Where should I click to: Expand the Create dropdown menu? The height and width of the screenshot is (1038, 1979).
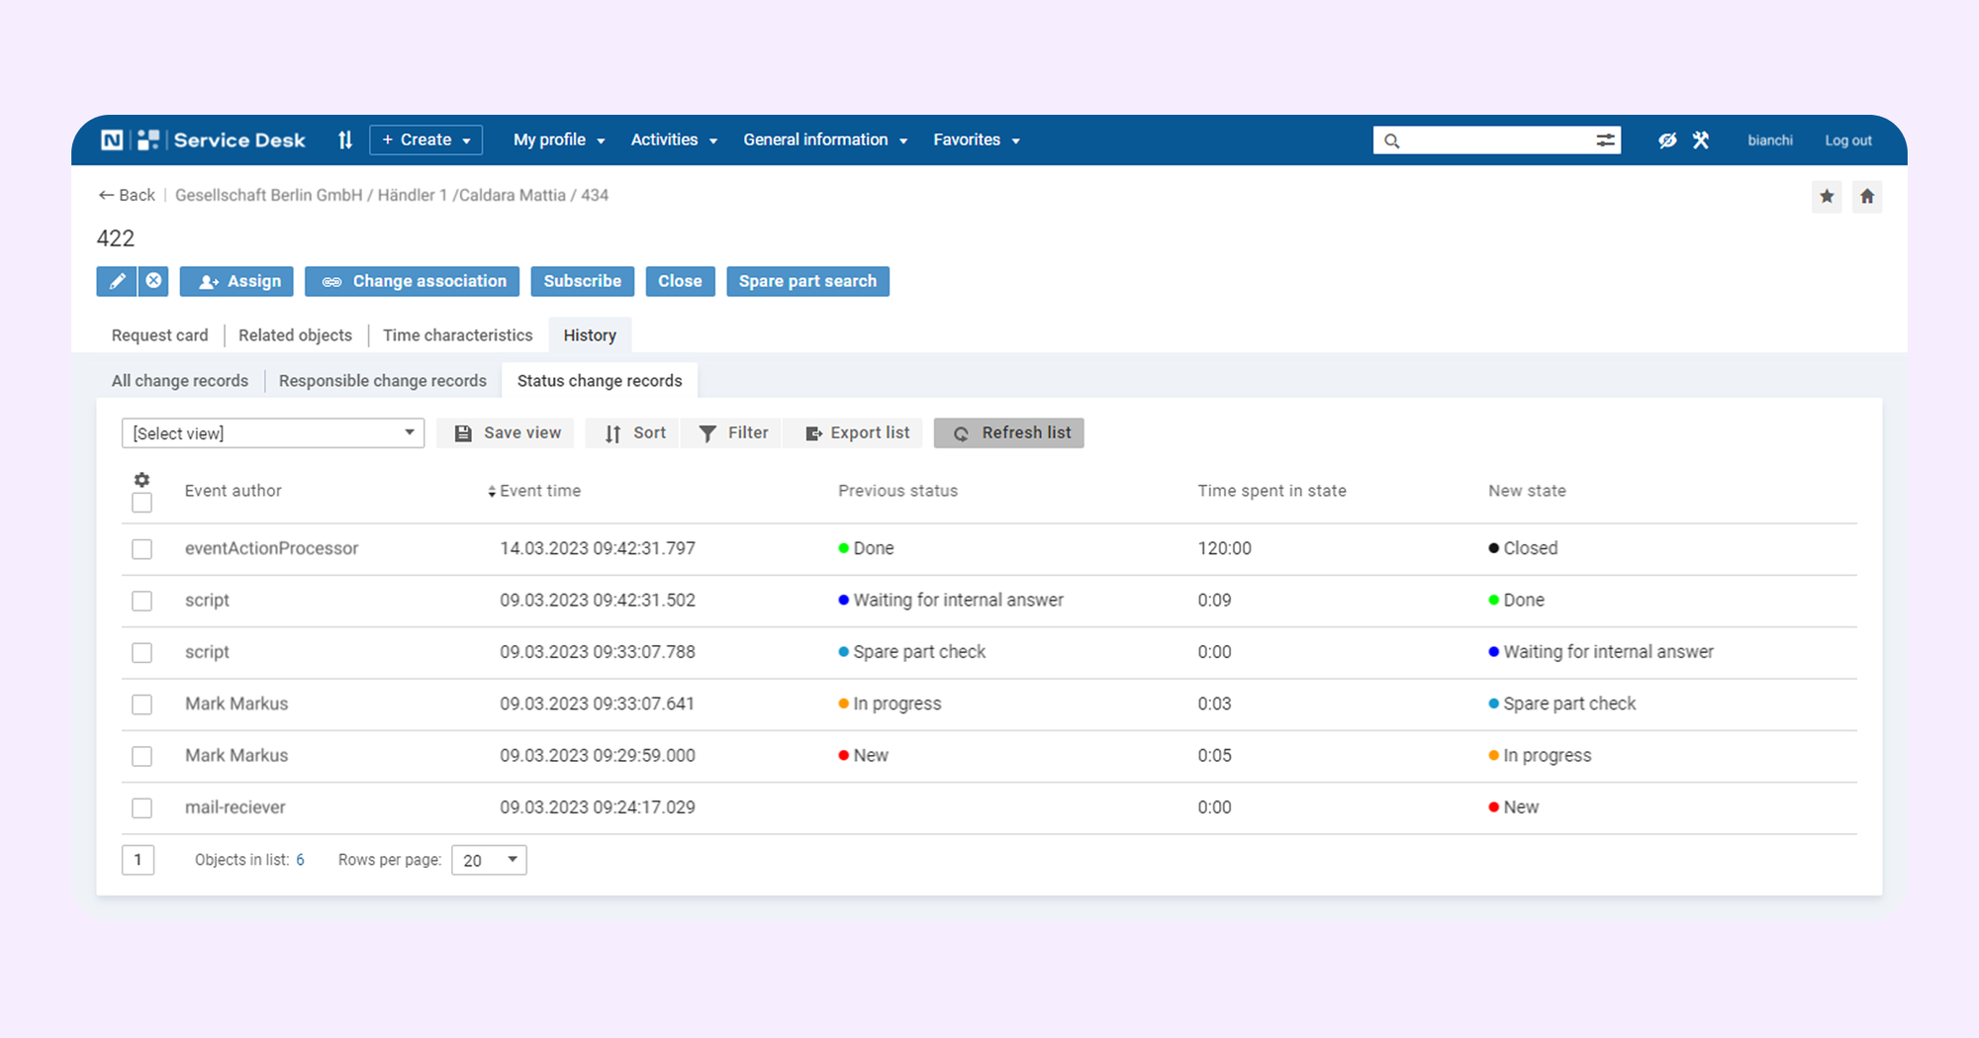coord(426,141)
